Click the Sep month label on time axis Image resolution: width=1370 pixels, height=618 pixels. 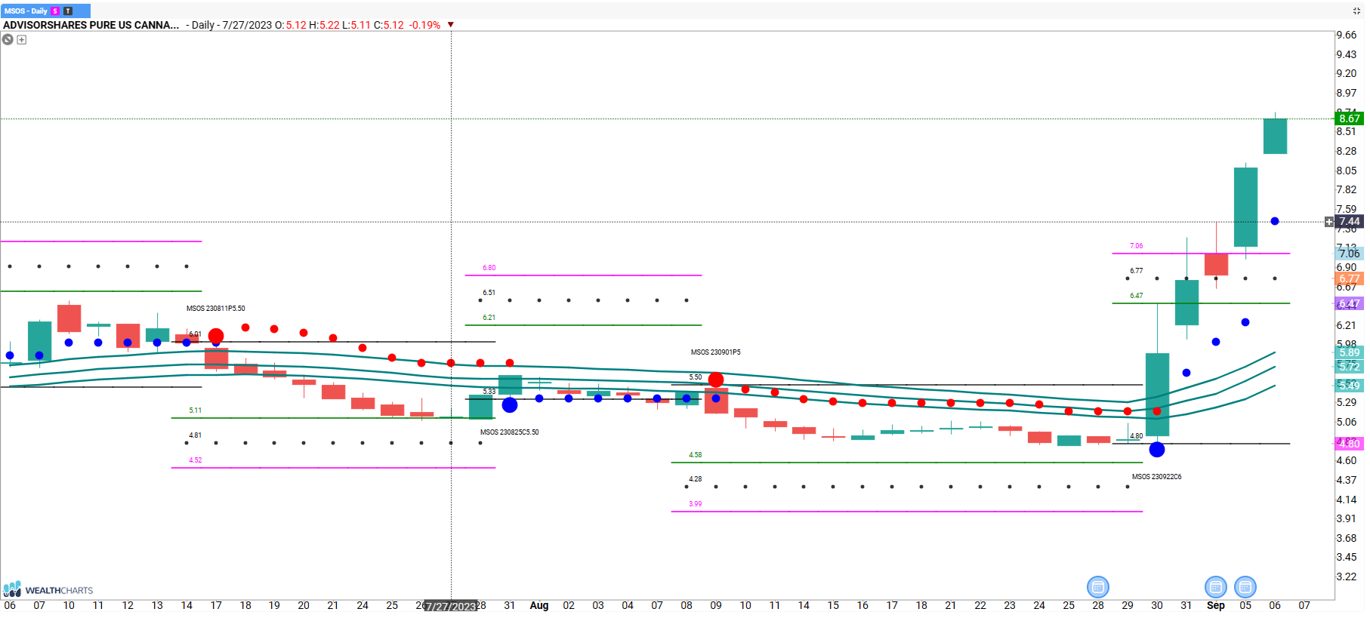coord(1216,605)
